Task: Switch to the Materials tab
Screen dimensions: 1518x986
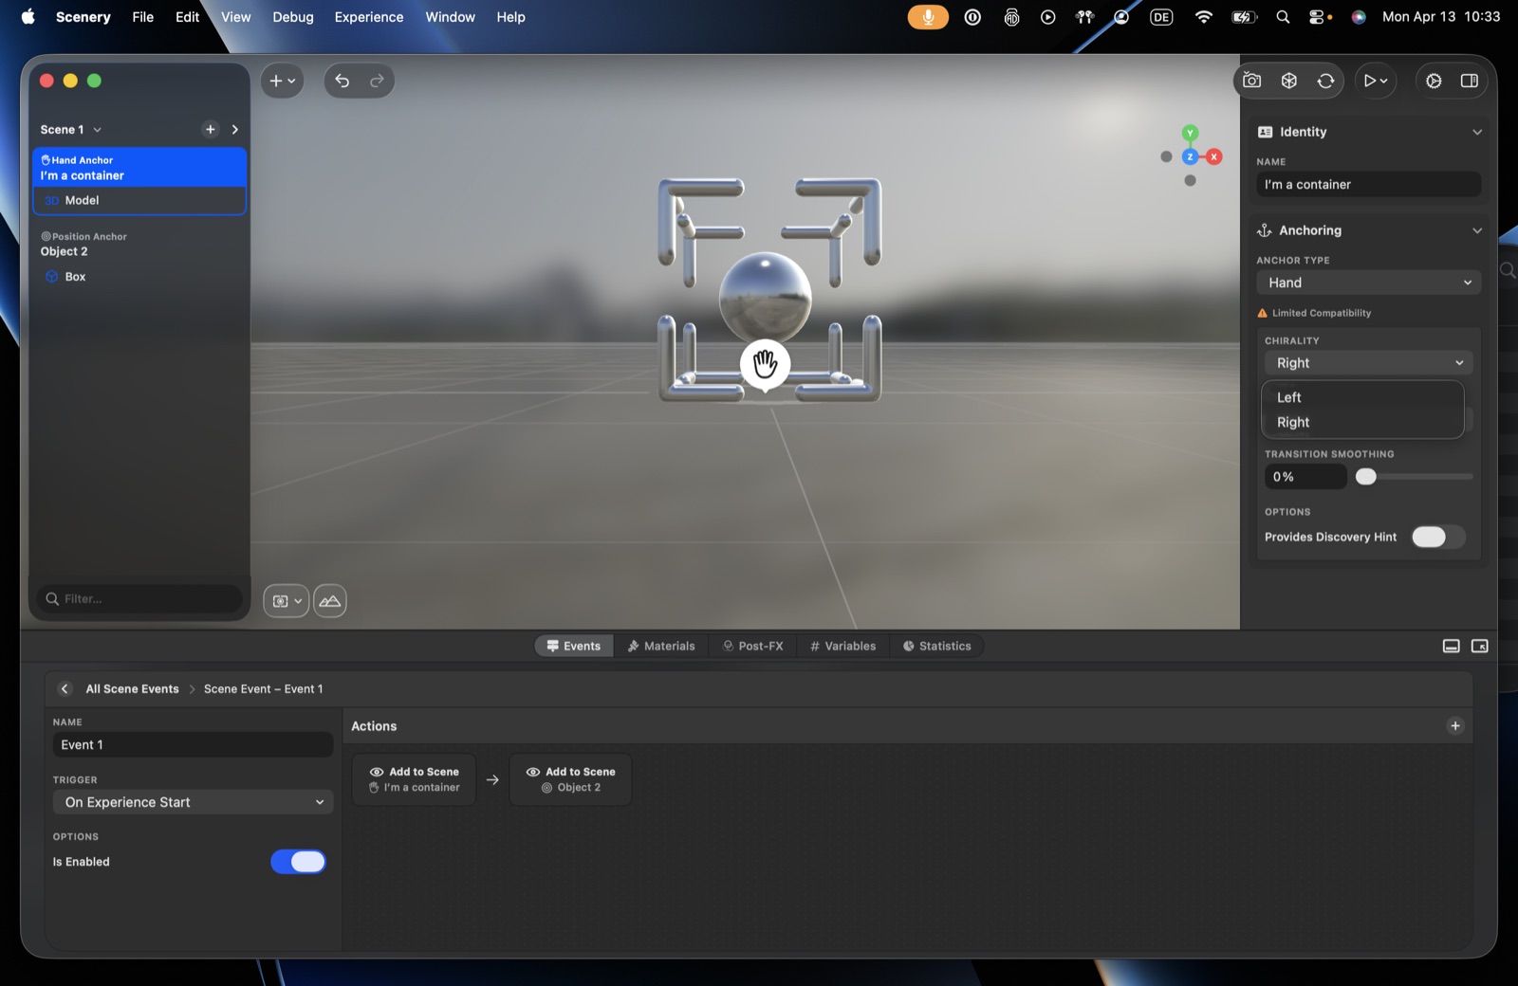Action: click(661, 646)
